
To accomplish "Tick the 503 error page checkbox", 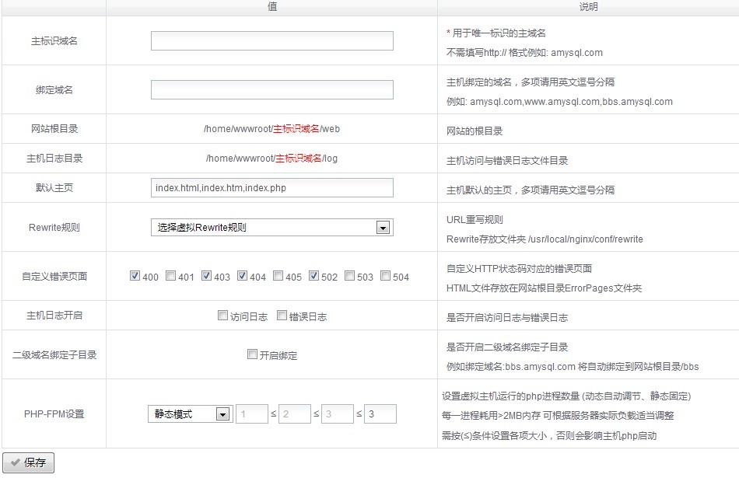I will click(x=350, y=276).
